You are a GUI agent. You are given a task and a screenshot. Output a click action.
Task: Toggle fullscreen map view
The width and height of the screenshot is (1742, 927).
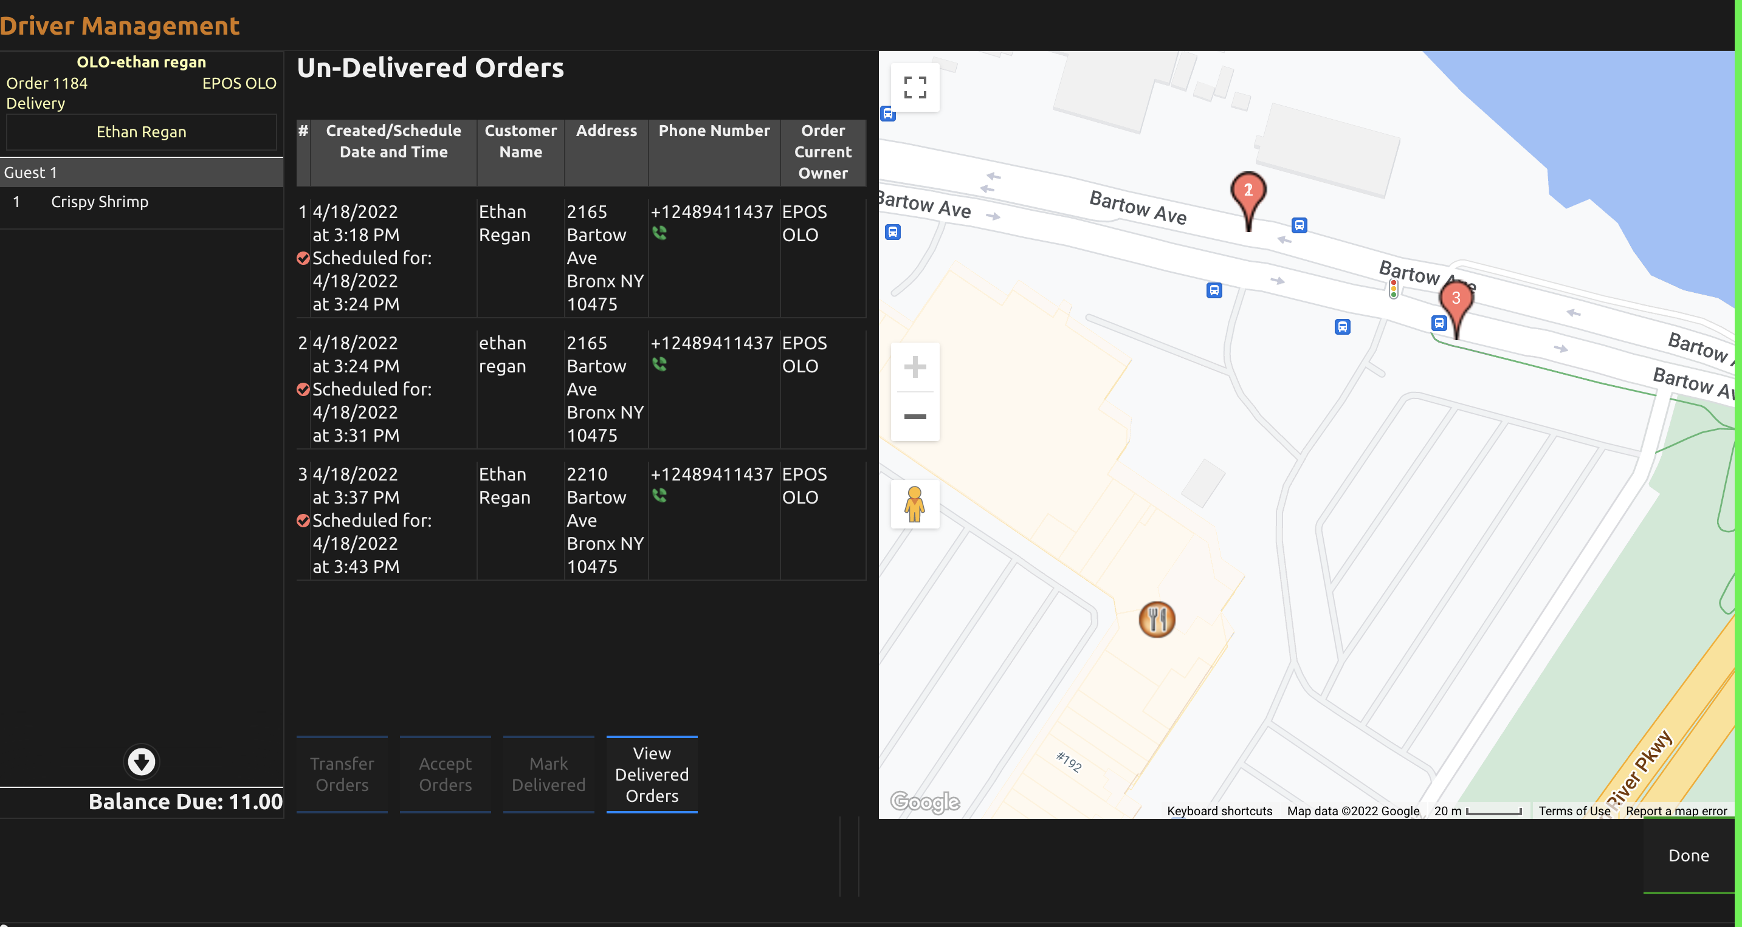tap(914, 87)
